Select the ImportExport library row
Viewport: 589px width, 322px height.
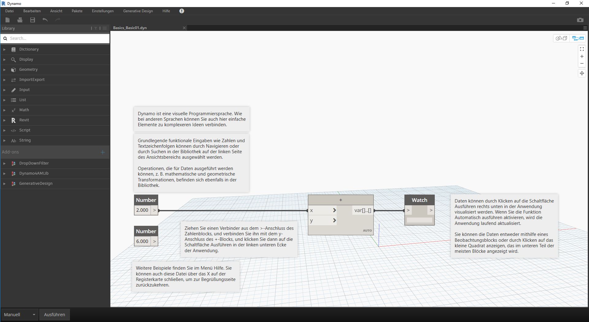click(x=55, y=80)
